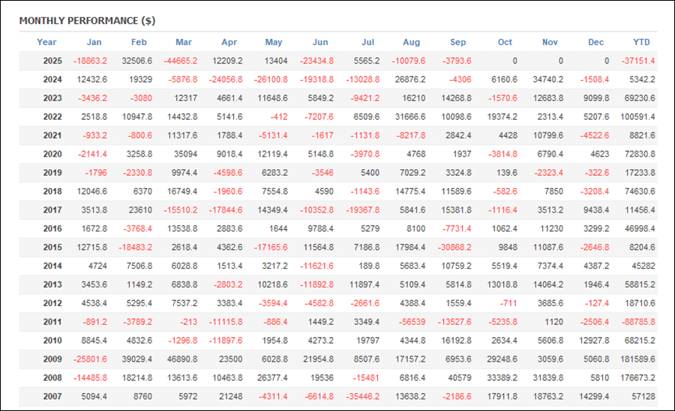
Task: Click the -88785.8 YTD value for 2011
Action: (x=637, y=323)
